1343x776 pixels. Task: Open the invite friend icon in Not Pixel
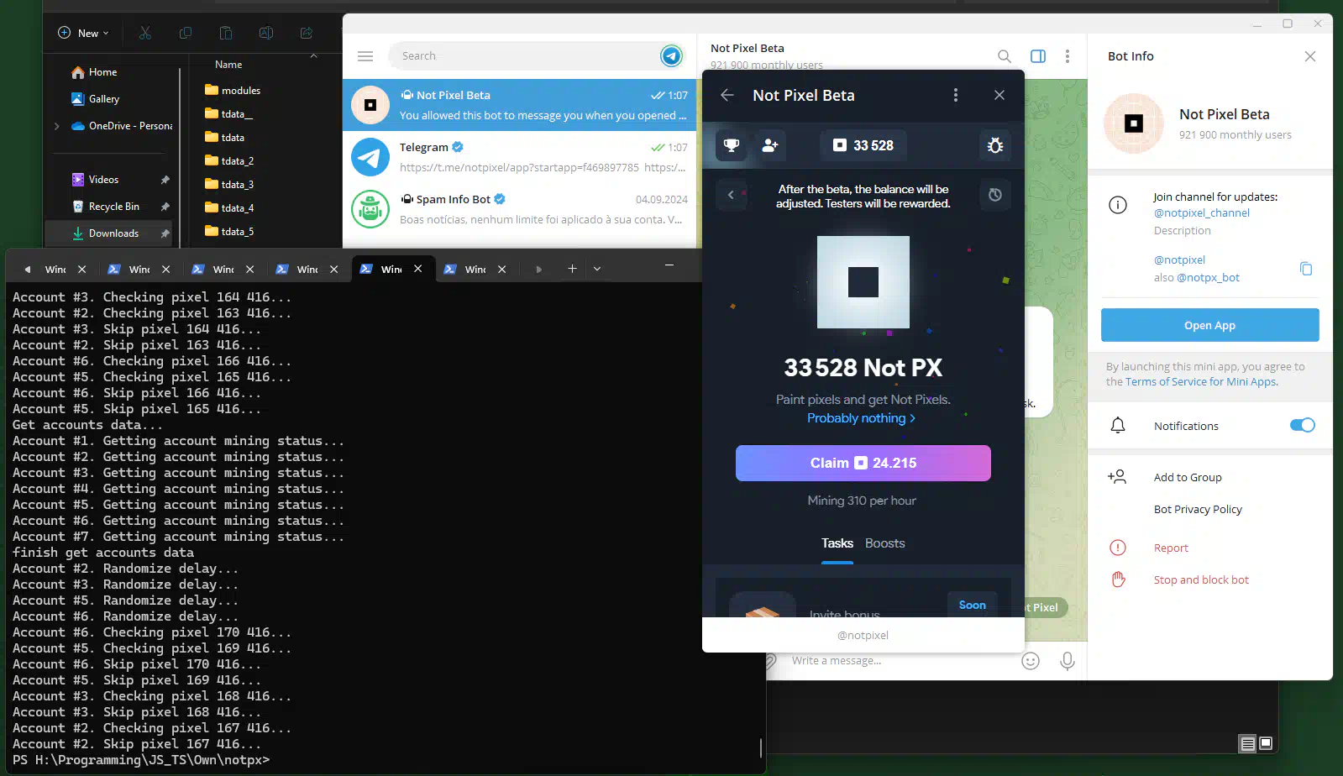769,145
